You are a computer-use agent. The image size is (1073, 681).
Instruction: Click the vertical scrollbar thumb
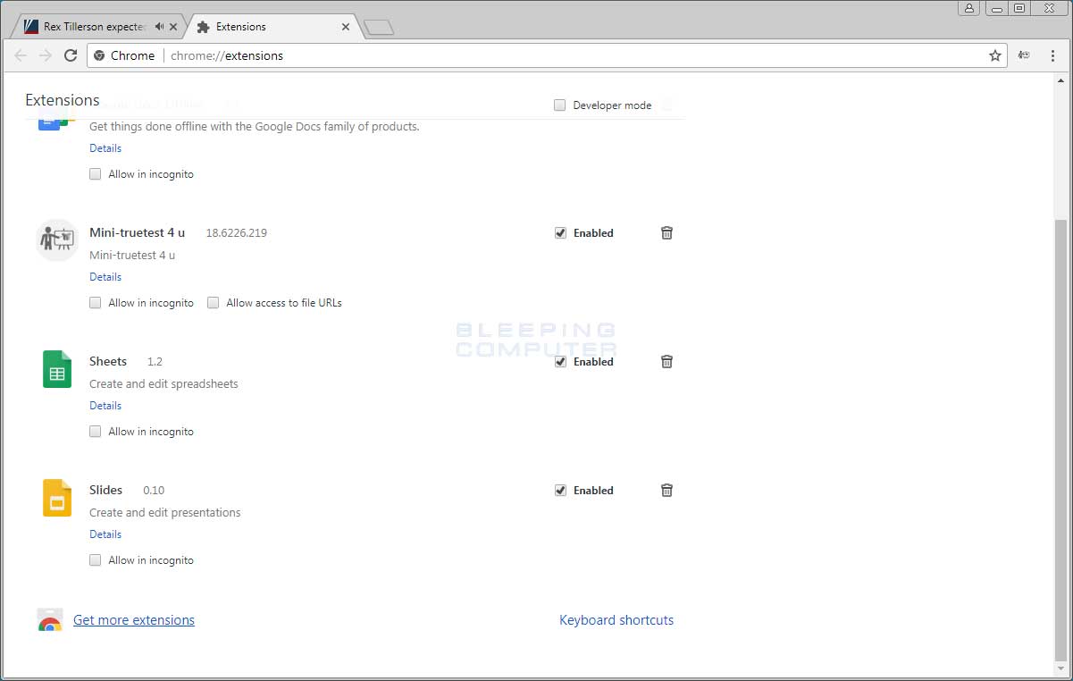[x=1060, y=440]
